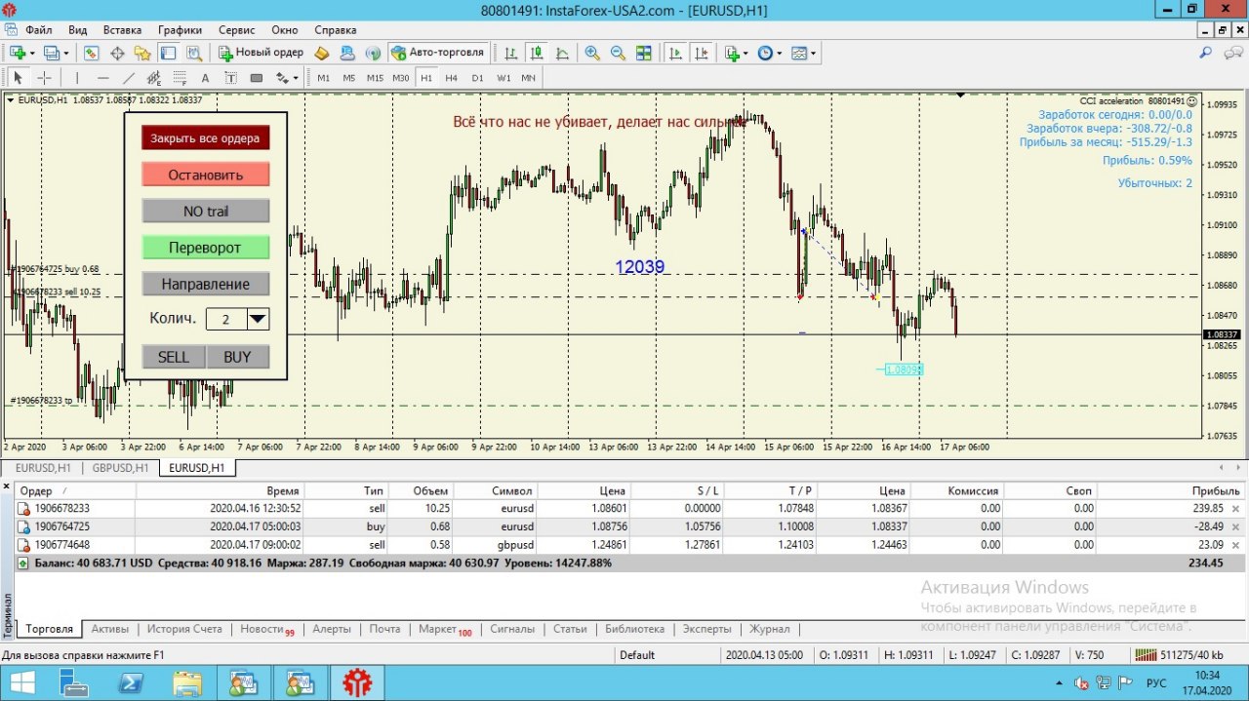The image size is (1249, 701).
Task: Click the BUY button on panel
Action: click(237, 357)
